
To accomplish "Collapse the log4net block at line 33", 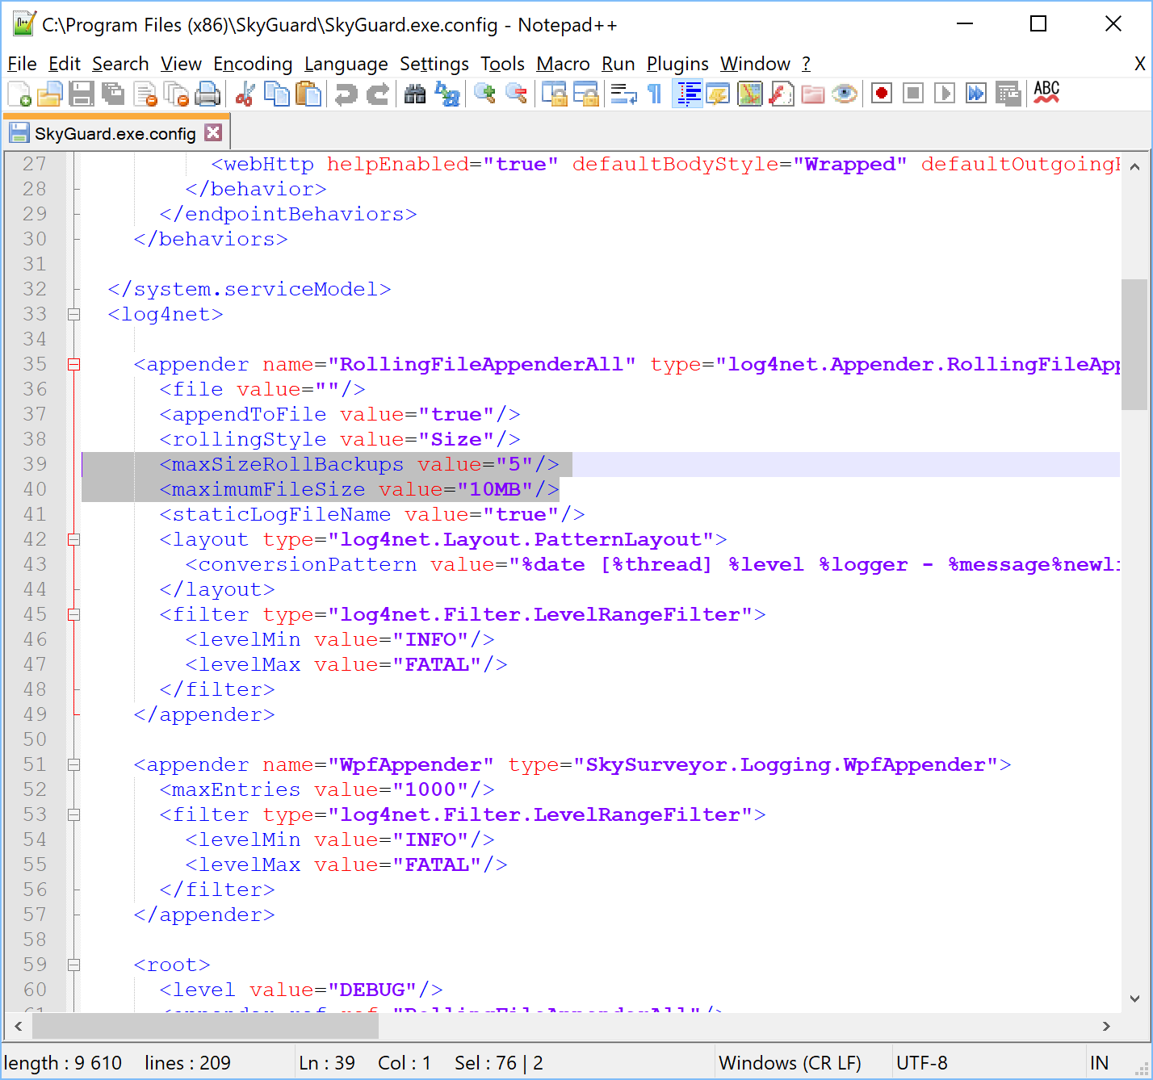I will [73, 314].
